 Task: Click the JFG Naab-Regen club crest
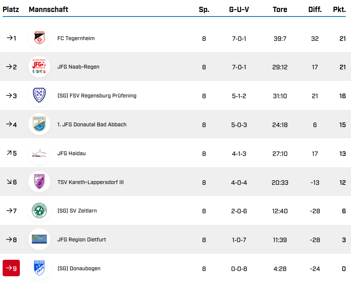(x=39, y=67)
